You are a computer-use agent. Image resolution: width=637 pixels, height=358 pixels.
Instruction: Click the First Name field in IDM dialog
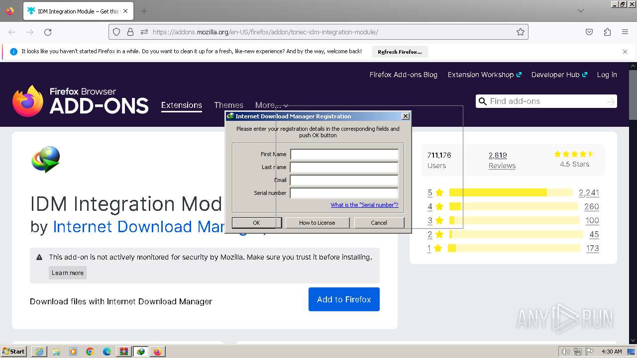[344, 154]
